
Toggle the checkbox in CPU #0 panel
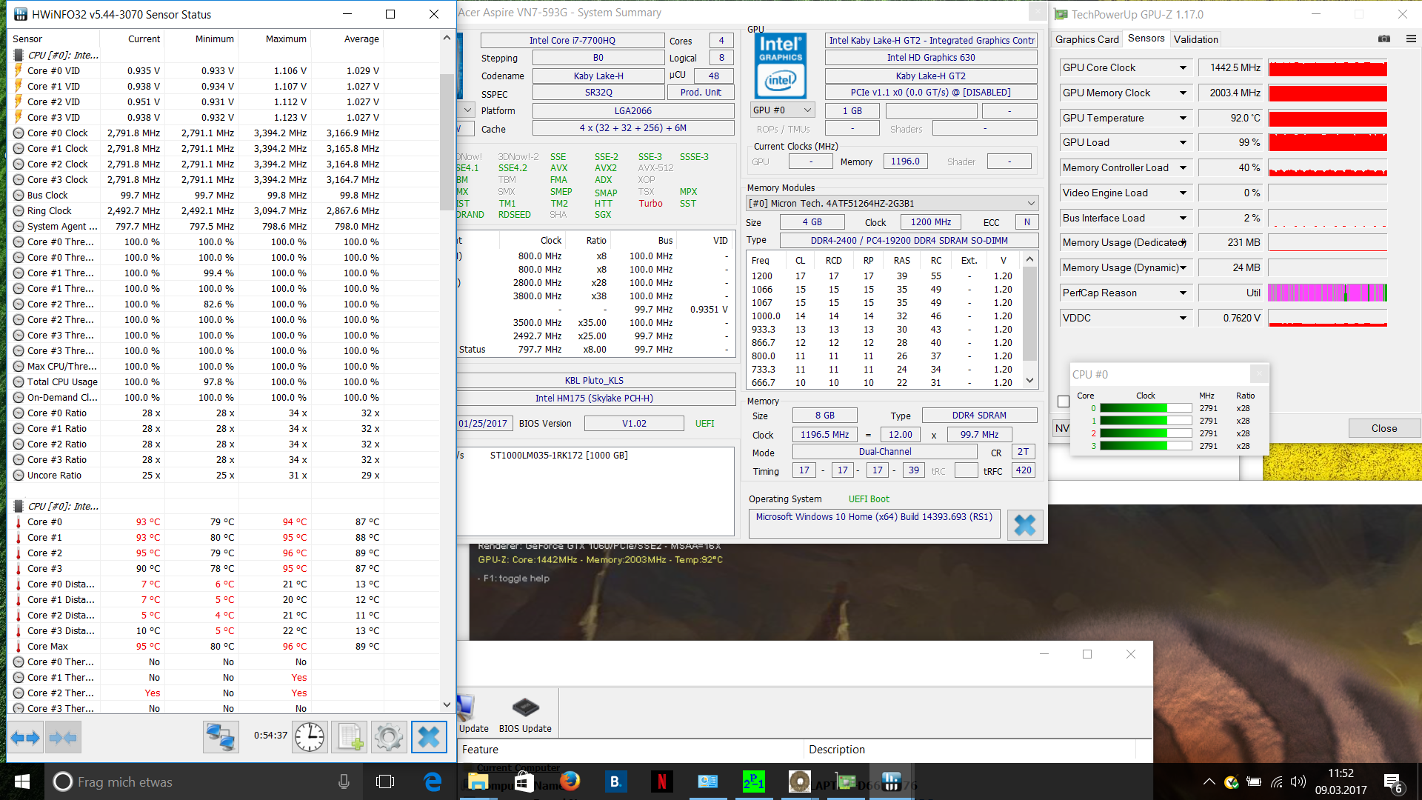click(1064, 401)
